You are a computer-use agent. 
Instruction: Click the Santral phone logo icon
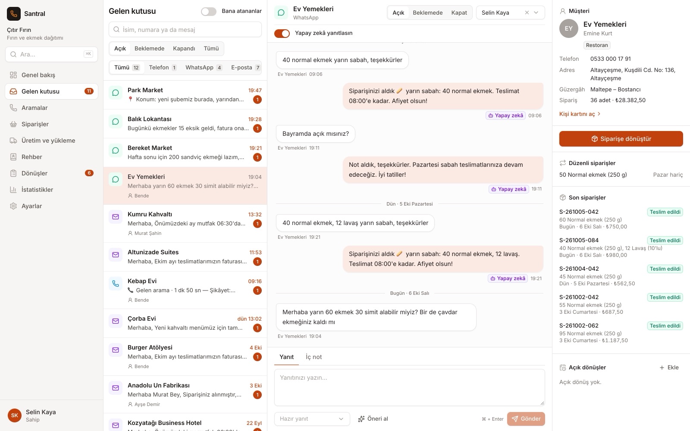14,14
